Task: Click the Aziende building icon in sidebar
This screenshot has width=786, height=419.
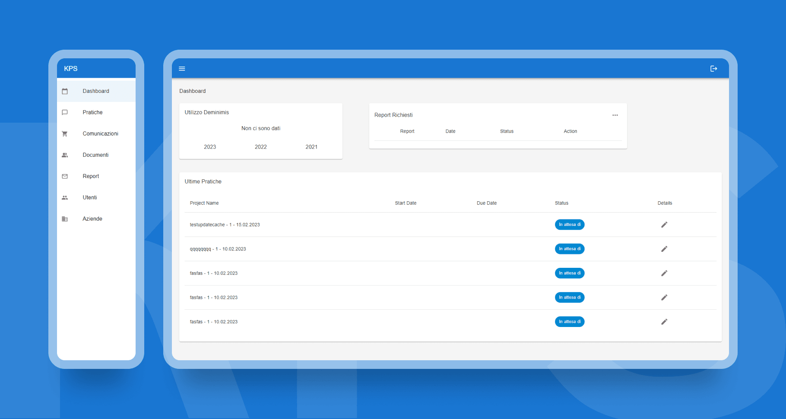Action: (x=65, y=219)
